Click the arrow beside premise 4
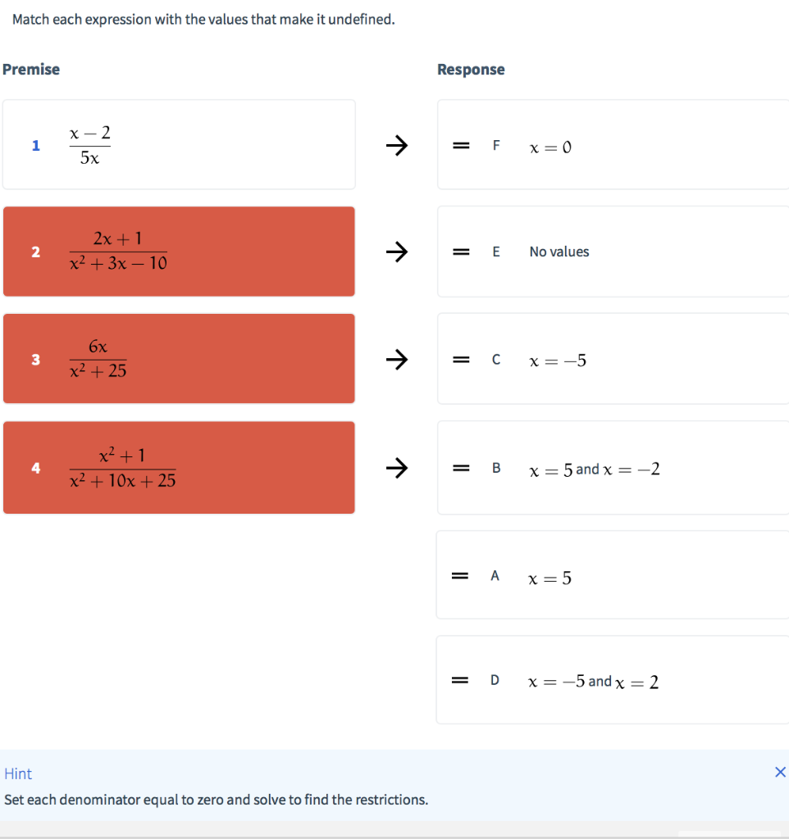The width and height of the screenshot is (789, 839). (x=397, y=468)
